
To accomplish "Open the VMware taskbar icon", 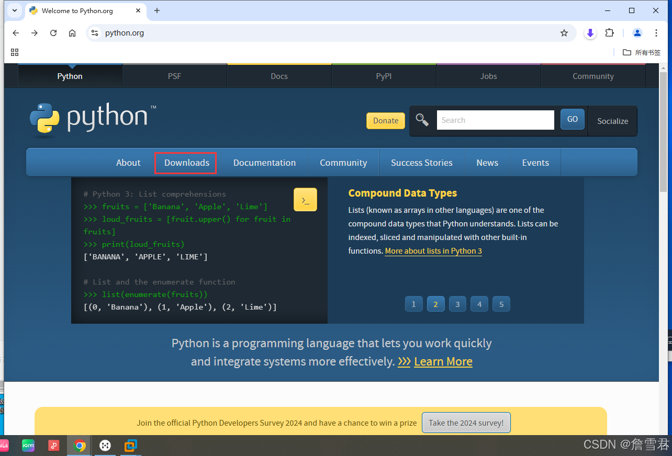I will 130,446.
